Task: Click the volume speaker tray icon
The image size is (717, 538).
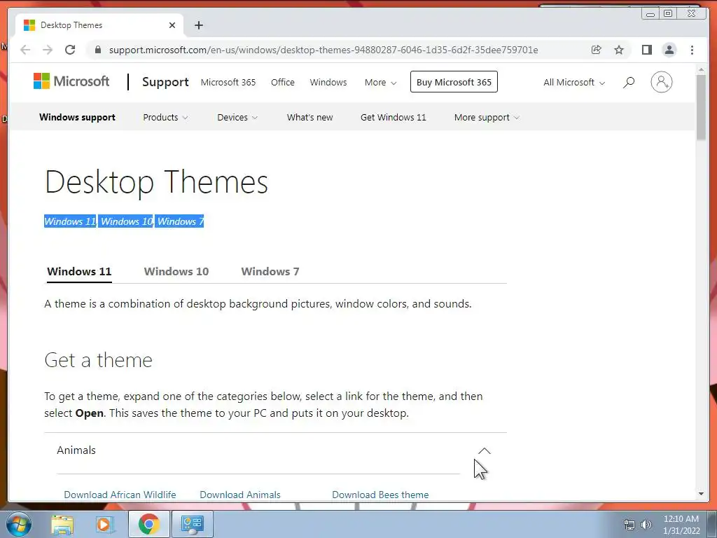Action: tap(646, 525)
